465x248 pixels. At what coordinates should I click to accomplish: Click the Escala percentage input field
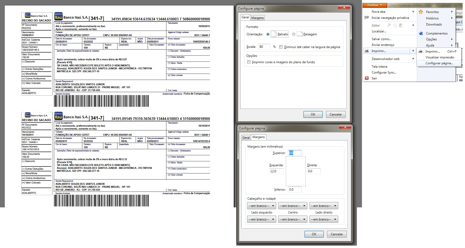(264, 47)
